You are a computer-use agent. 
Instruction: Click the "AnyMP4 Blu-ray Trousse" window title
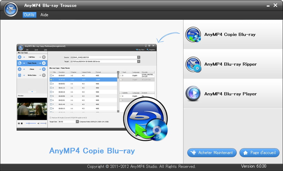coord(50,6)
